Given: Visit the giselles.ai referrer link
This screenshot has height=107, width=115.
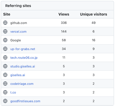Looking at the screenshot, I should click(x=18, y=75).
